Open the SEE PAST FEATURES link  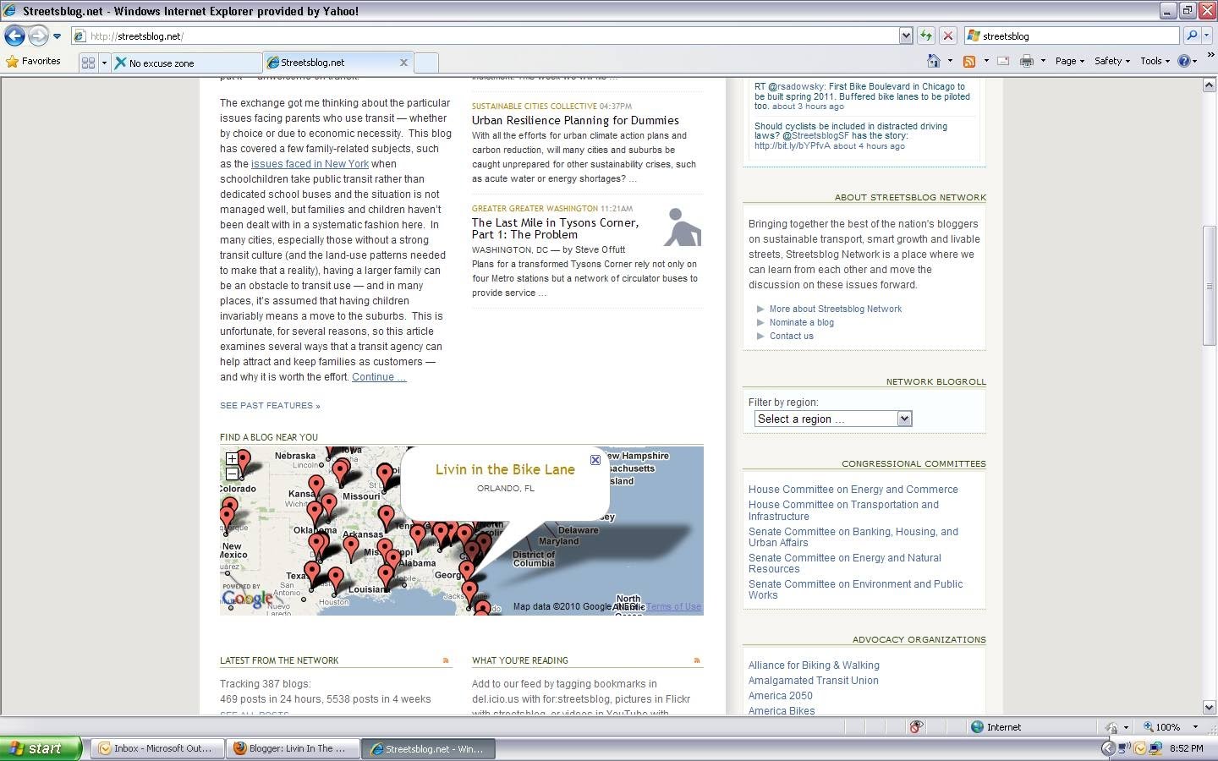270,406
